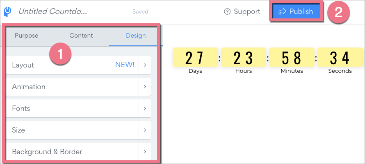The image size is (365, 164).
Task: Click the Minutes countdown tile
Action: click(292, 57)
